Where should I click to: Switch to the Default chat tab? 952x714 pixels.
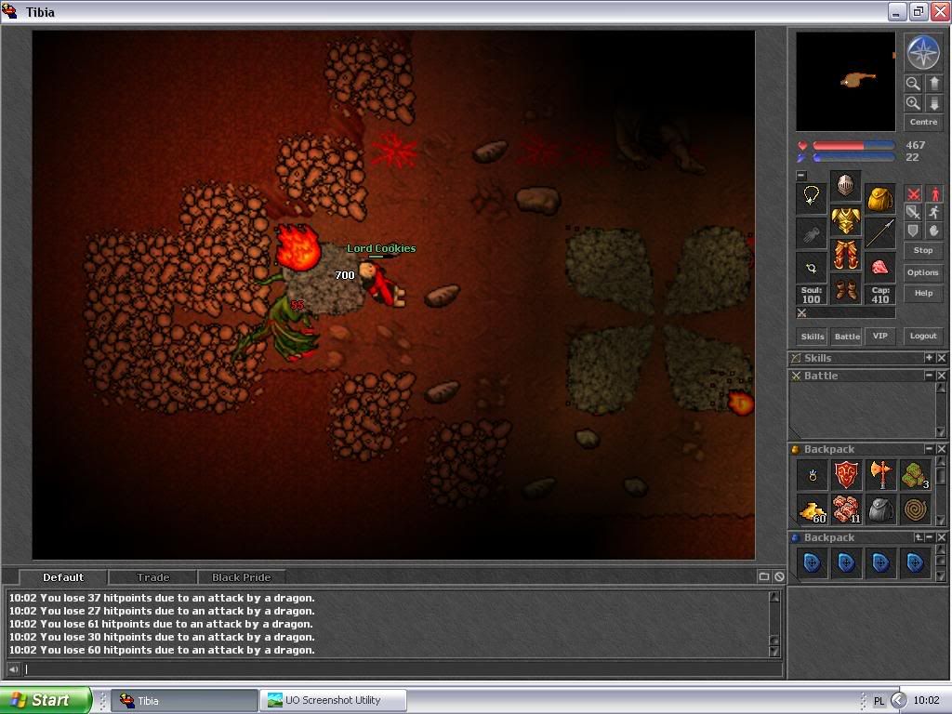(63, 576)
